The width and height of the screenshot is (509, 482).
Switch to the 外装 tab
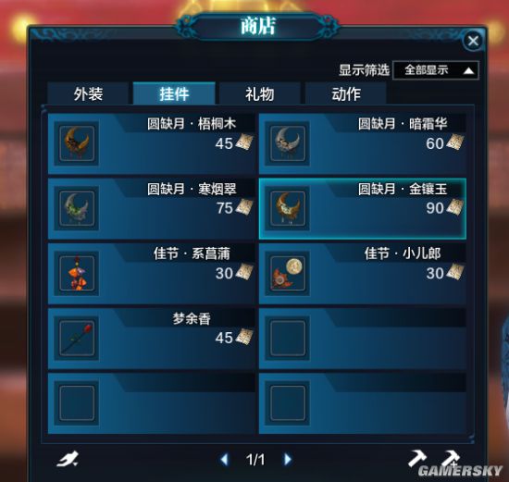point(88,93)
